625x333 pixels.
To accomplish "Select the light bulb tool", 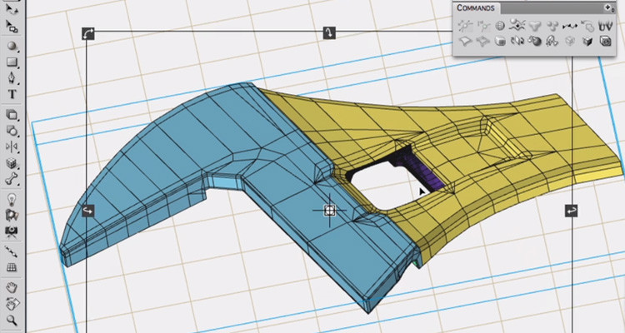I will [12, 199].
